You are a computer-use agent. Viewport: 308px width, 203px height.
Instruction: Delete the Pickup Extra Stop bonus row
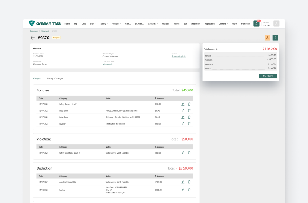coord(189,110)
